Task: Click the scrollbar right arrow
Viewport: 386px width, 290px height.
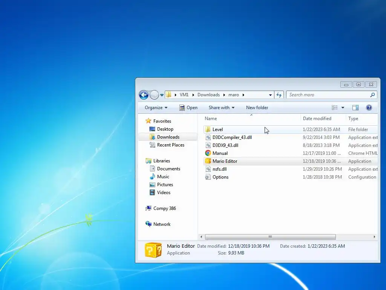Action: point(374,237)
